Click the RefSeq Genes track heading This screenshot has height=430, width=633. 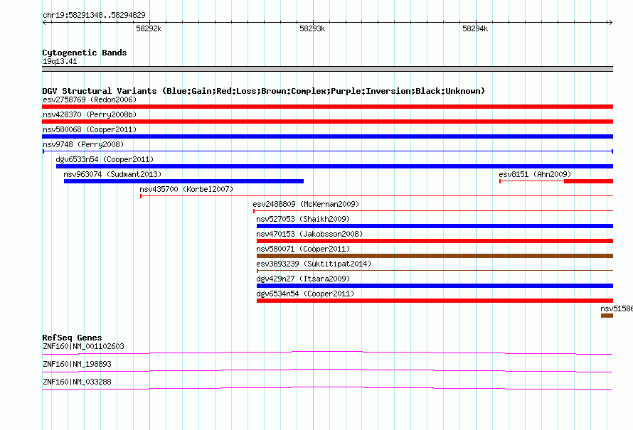pyautogui.click(x=72, y=338)
